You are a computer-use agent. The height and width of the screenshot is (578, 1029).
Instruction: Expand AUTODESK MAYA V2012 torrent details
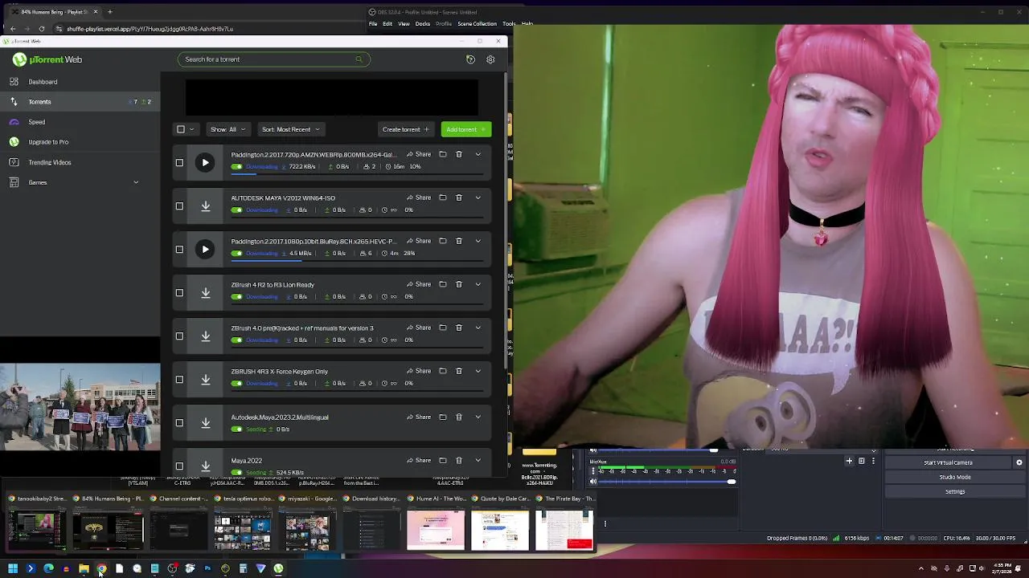478,197
